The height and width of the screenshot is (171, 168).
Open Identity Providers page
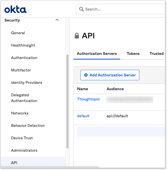click(x=26, y=82)
